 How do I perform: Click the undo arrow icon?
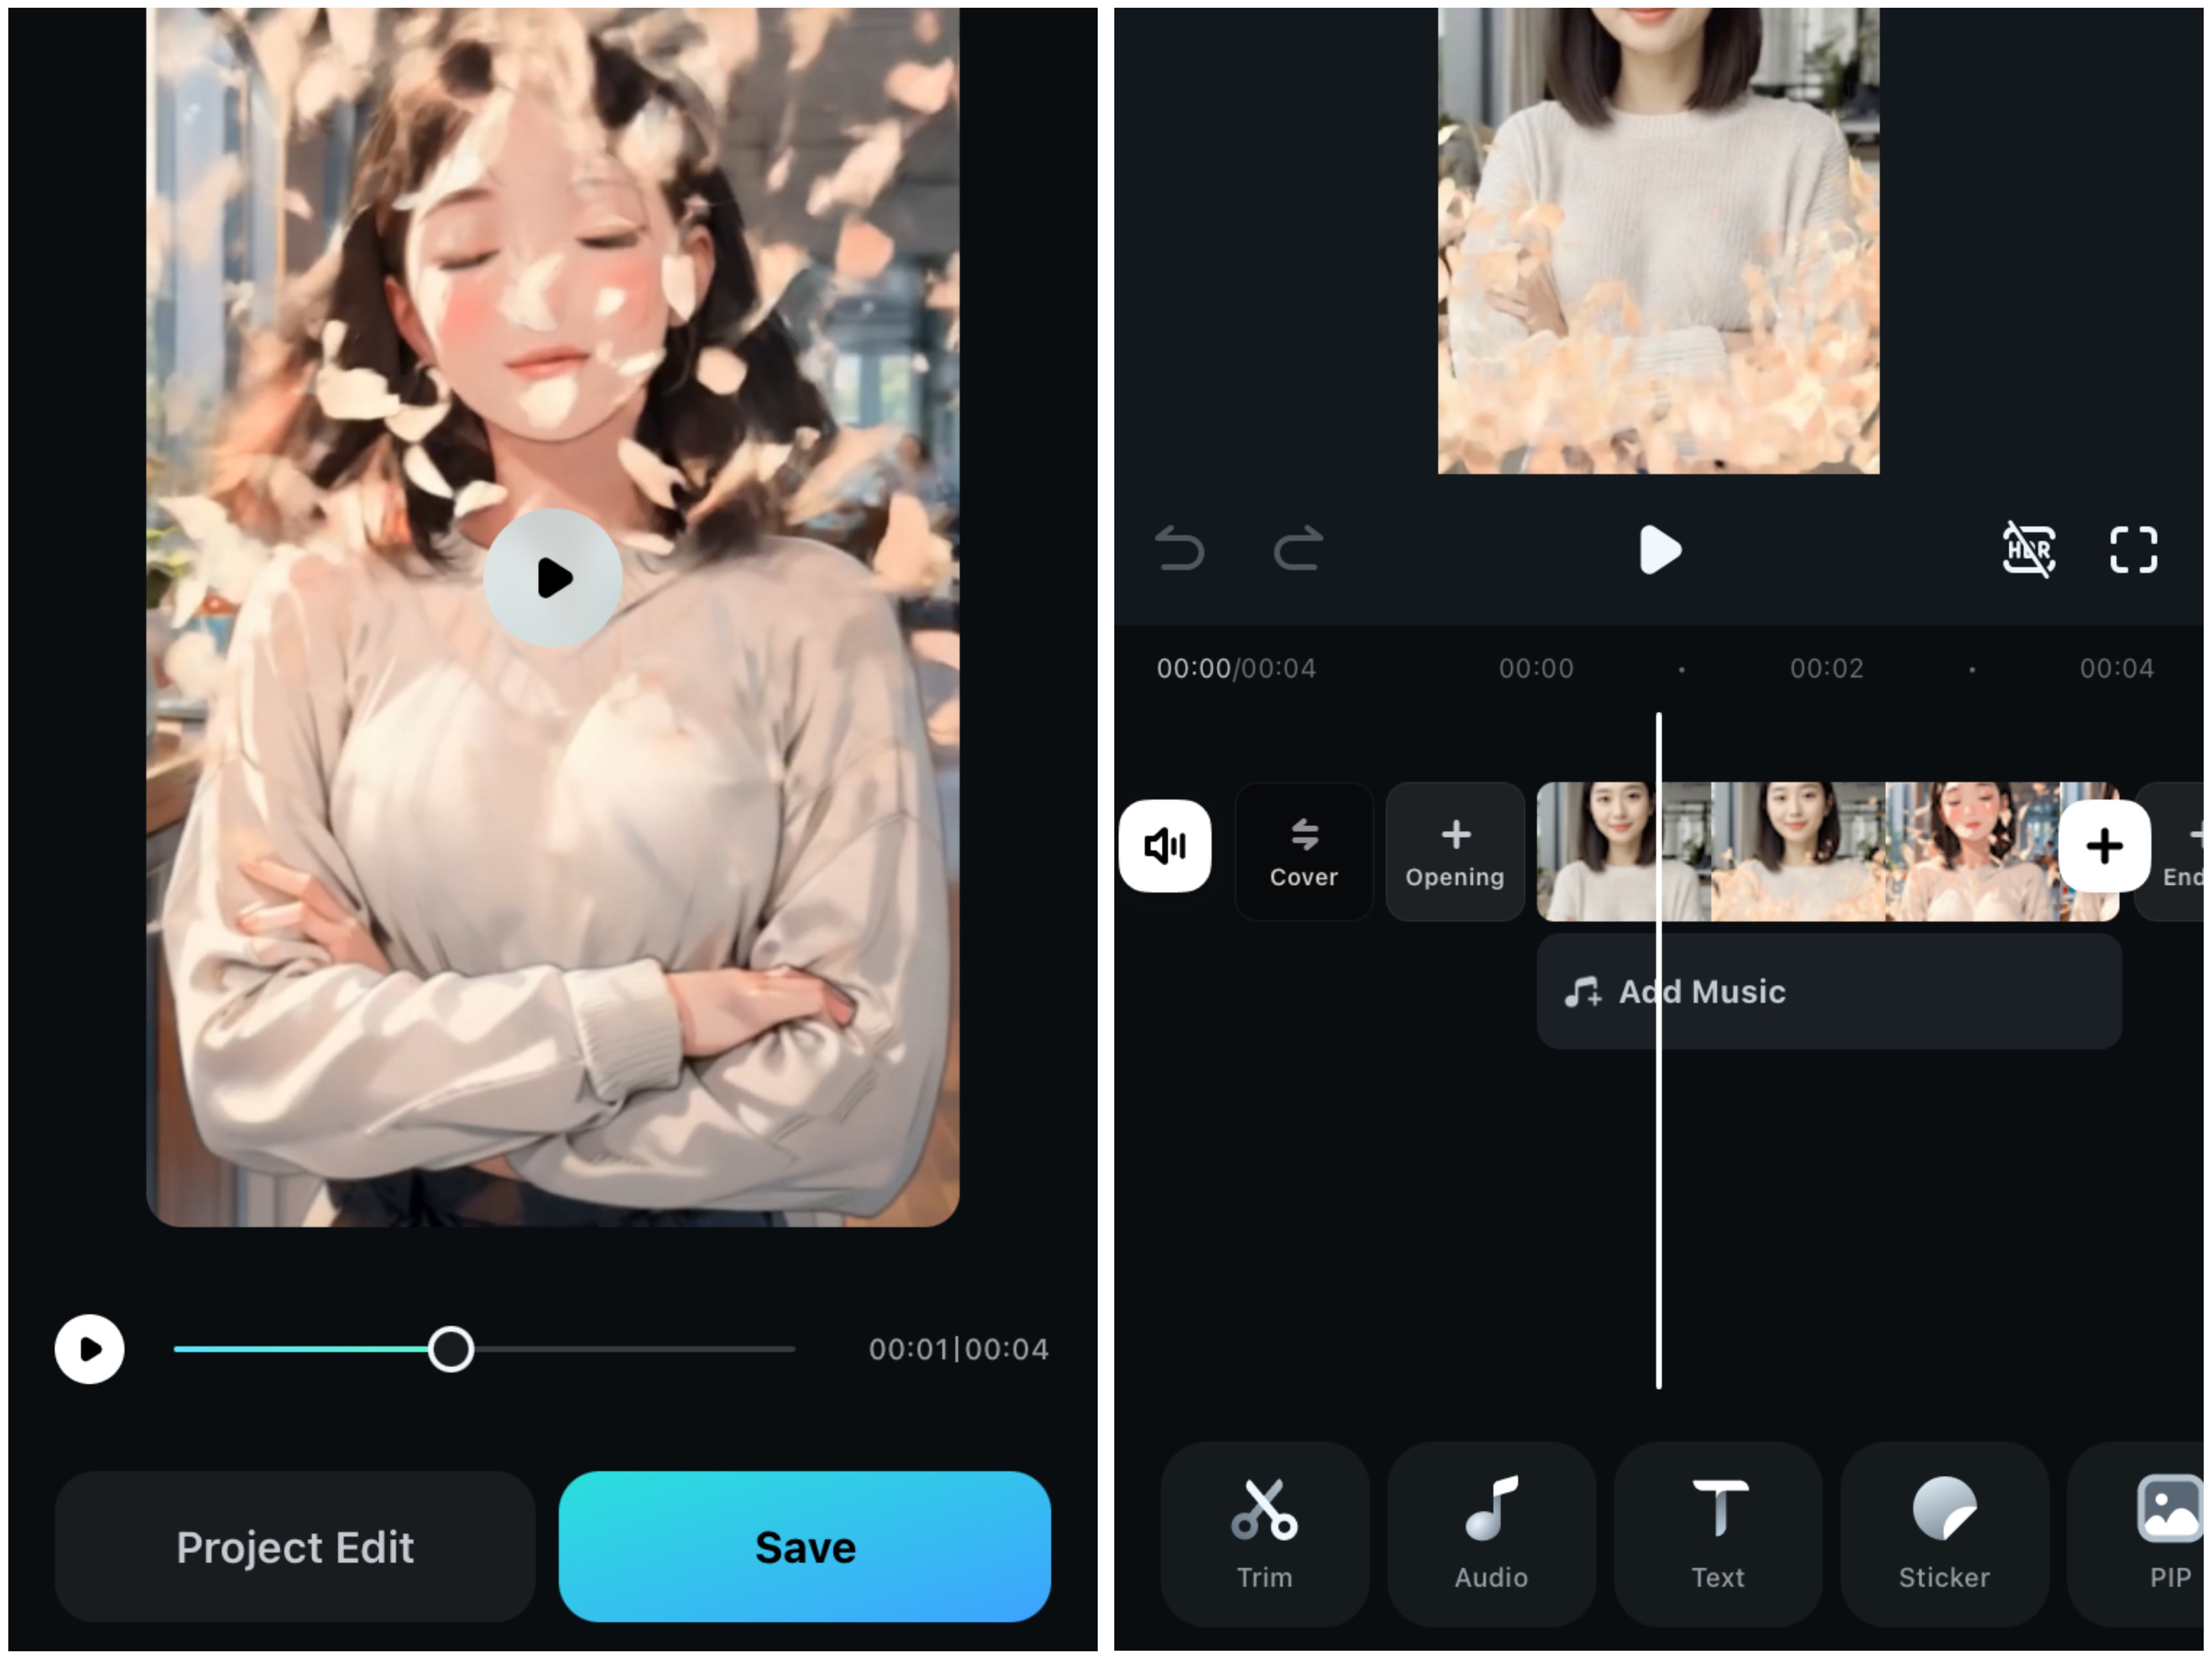point(1180,549)
